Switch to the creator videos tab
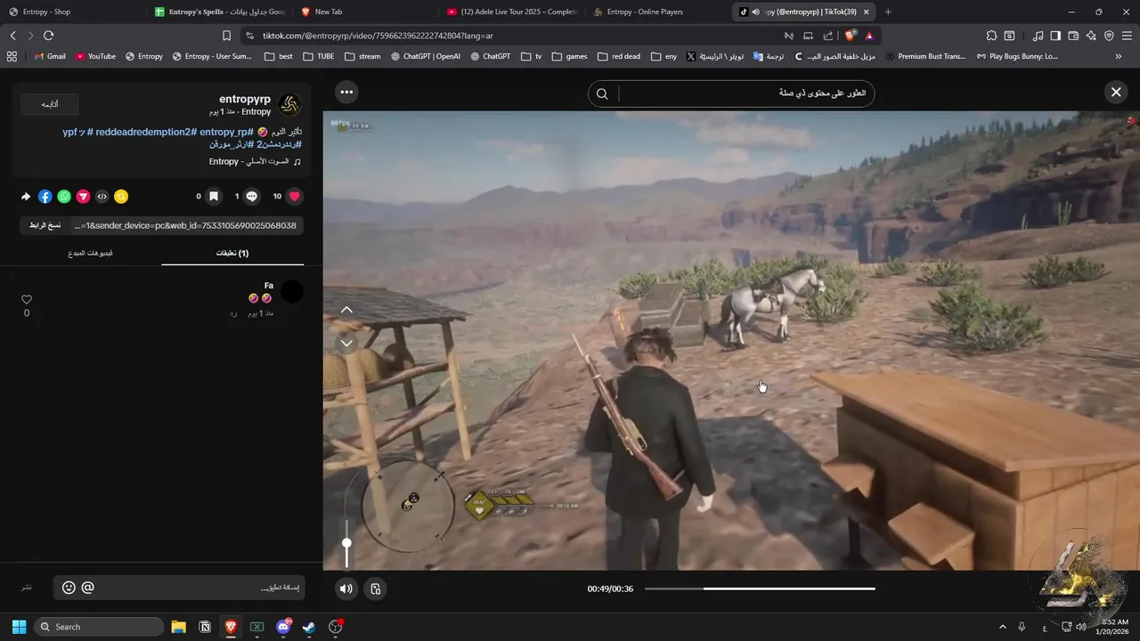 coord(90,253)
